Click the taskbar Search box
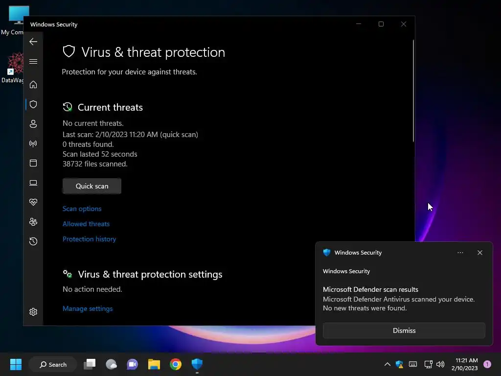The image size is (501, 376). coord(53,364)
